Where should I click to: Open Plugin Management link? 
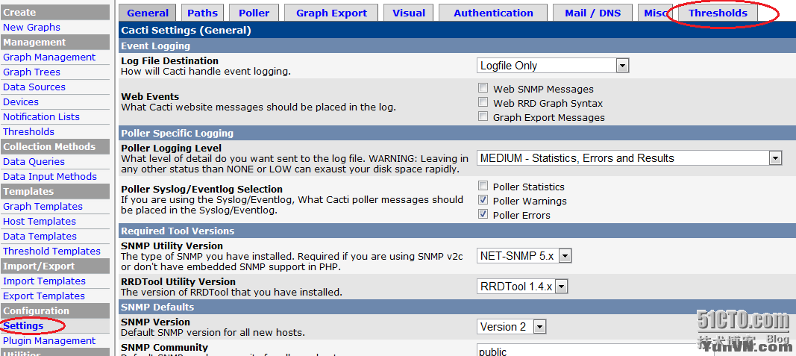point(49,341)
